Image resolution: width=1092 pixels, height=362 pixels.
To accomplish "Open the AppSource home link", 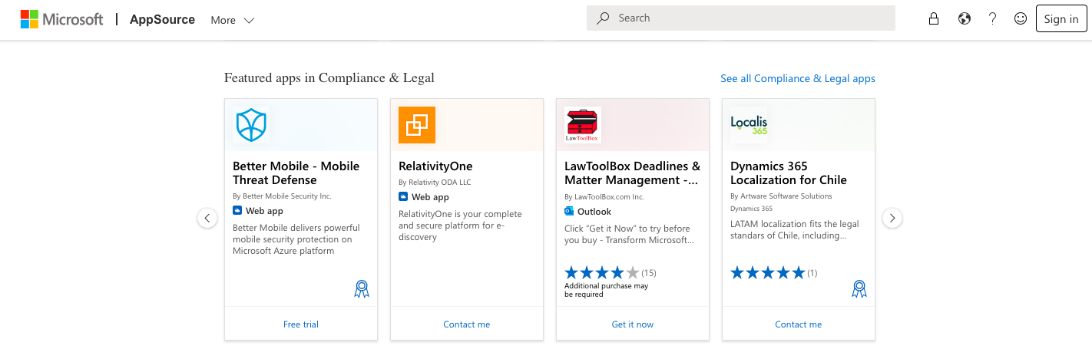I will (162, 19).
